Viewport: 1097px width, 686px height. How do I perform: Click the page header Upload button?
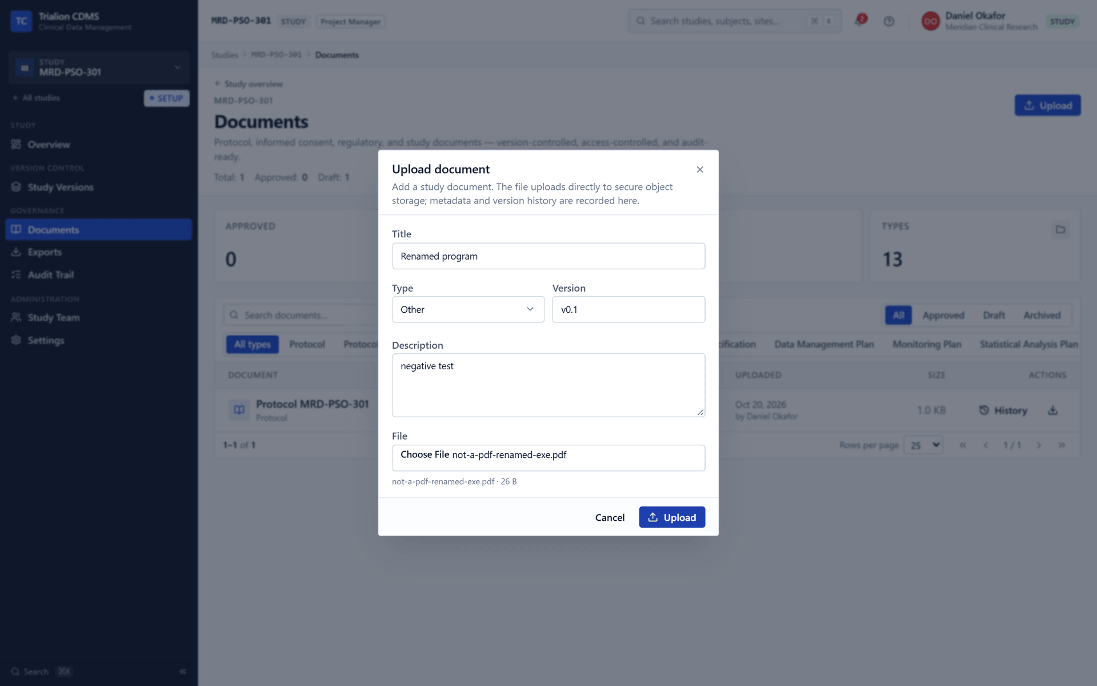pyautogui.click(x=1047, y=105)
